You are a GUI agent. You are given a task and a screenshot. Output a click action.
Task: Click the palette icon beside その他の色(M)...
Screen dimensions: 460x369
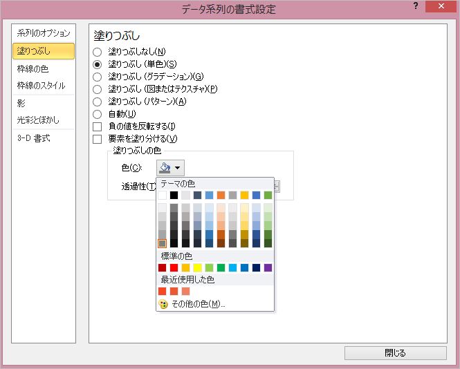pos(163,304)
